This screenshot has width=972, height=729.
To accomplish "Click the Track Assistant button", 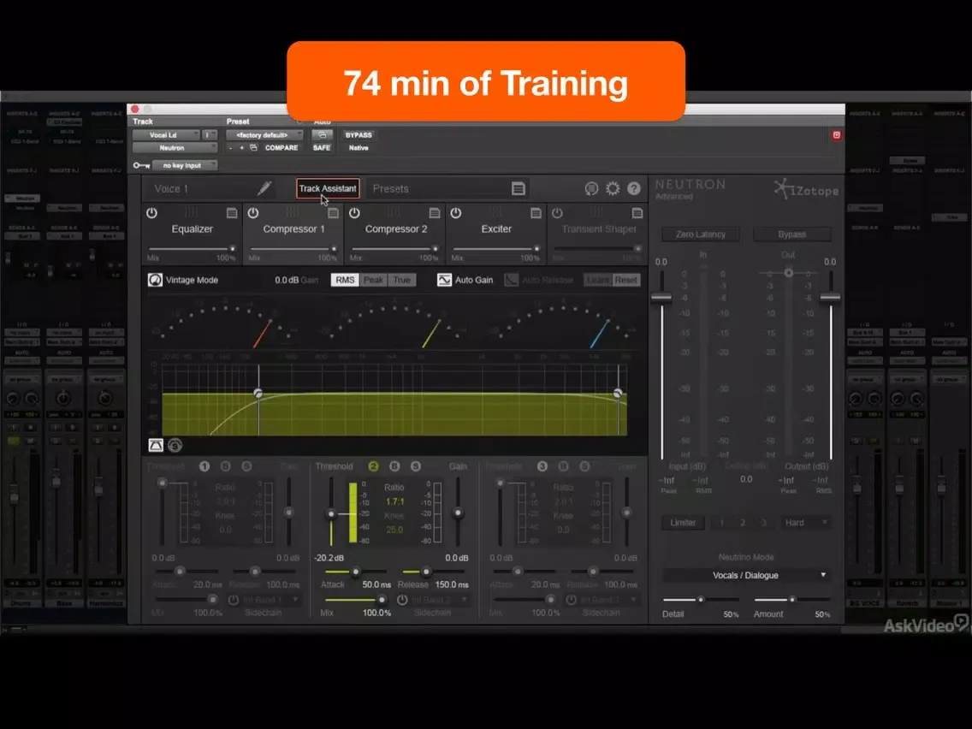I will pos(328,188).
